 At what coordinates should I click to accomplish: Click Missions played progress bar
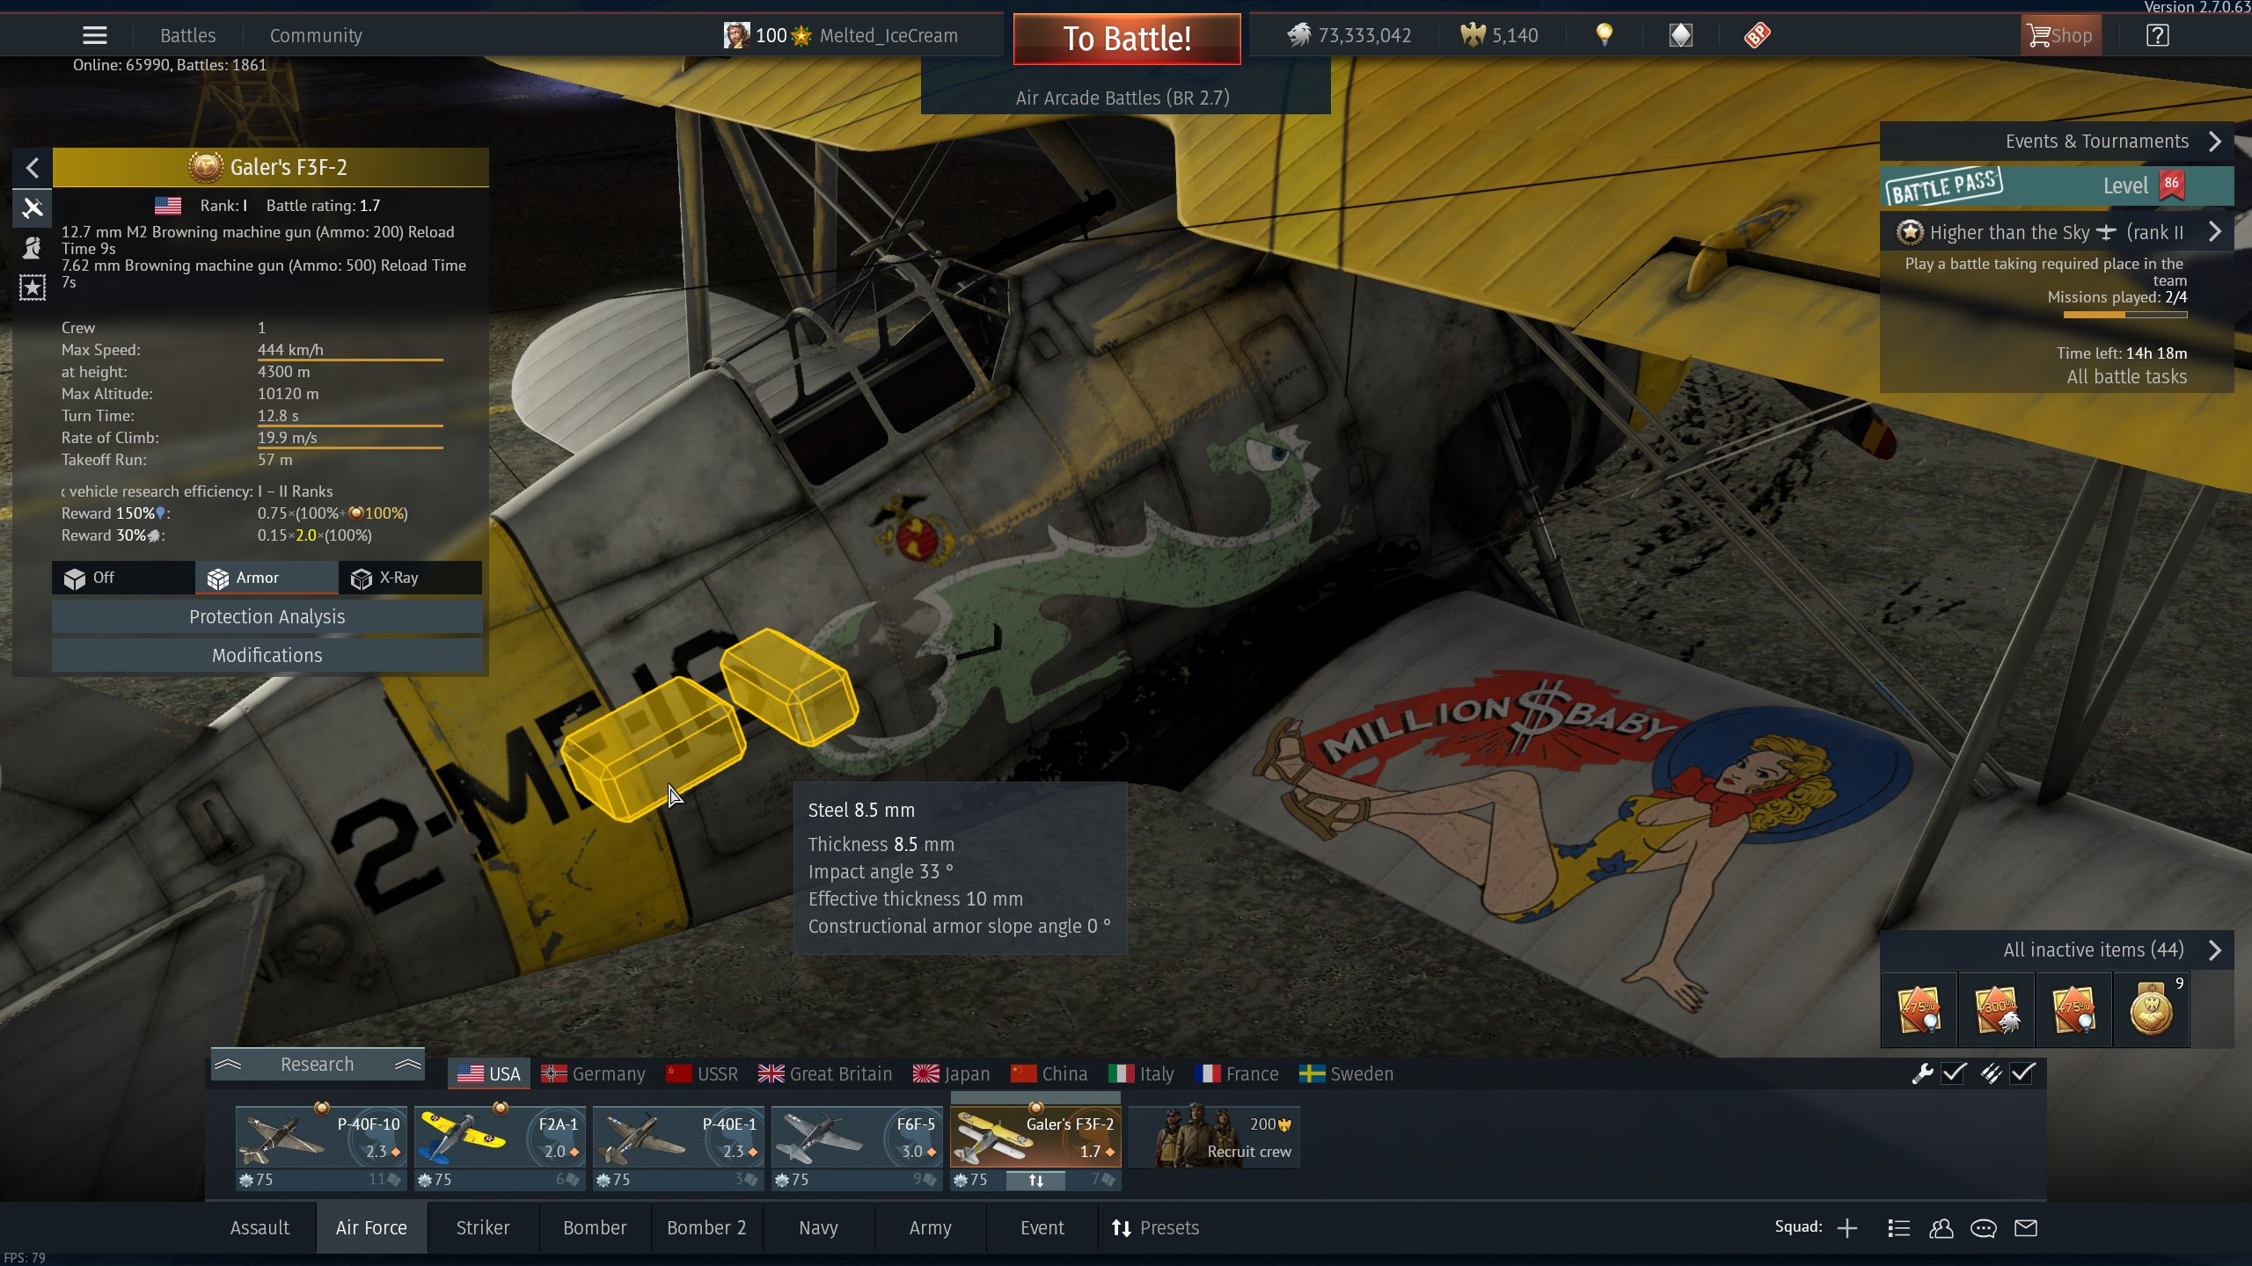click(2124, 314)
